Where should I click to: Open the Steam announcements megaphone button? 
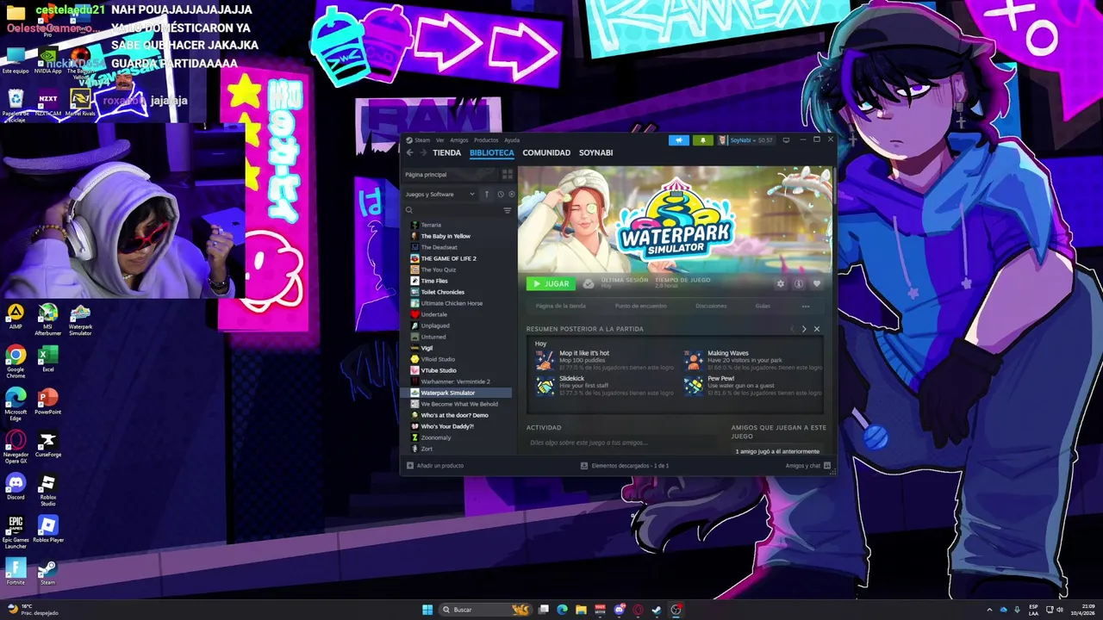click(678, 139)
